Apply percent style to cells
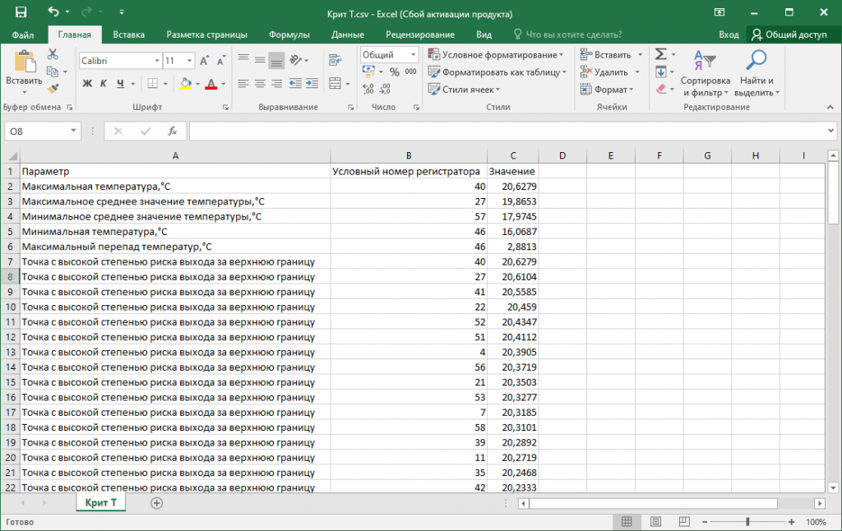 click(395, 72)
